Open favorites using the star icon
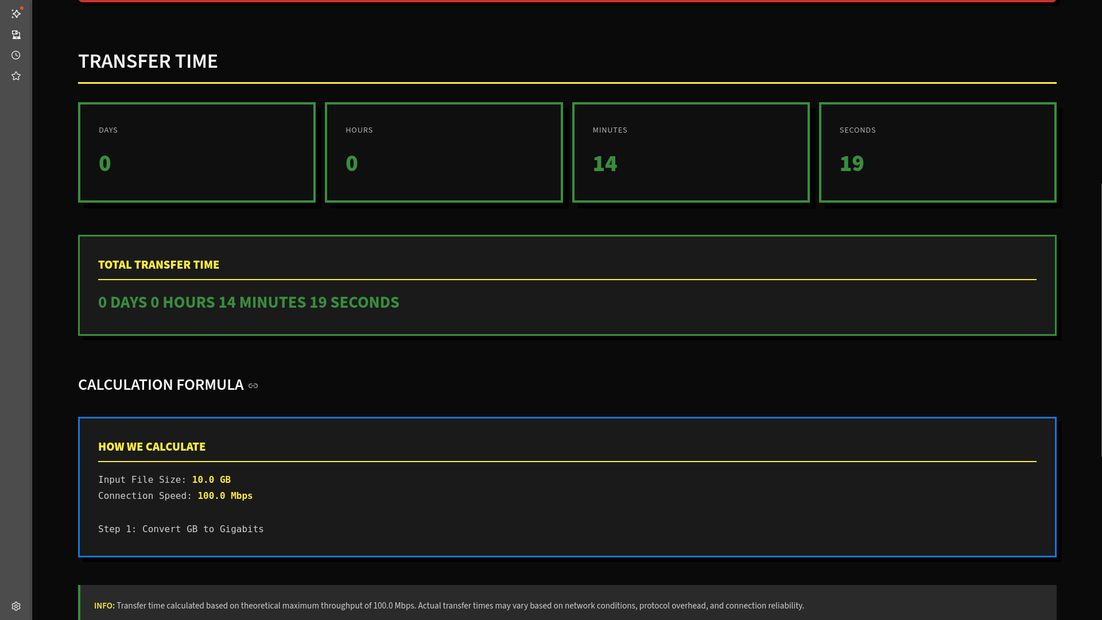Screen dimensions: 1102x620 pos(16,75)
